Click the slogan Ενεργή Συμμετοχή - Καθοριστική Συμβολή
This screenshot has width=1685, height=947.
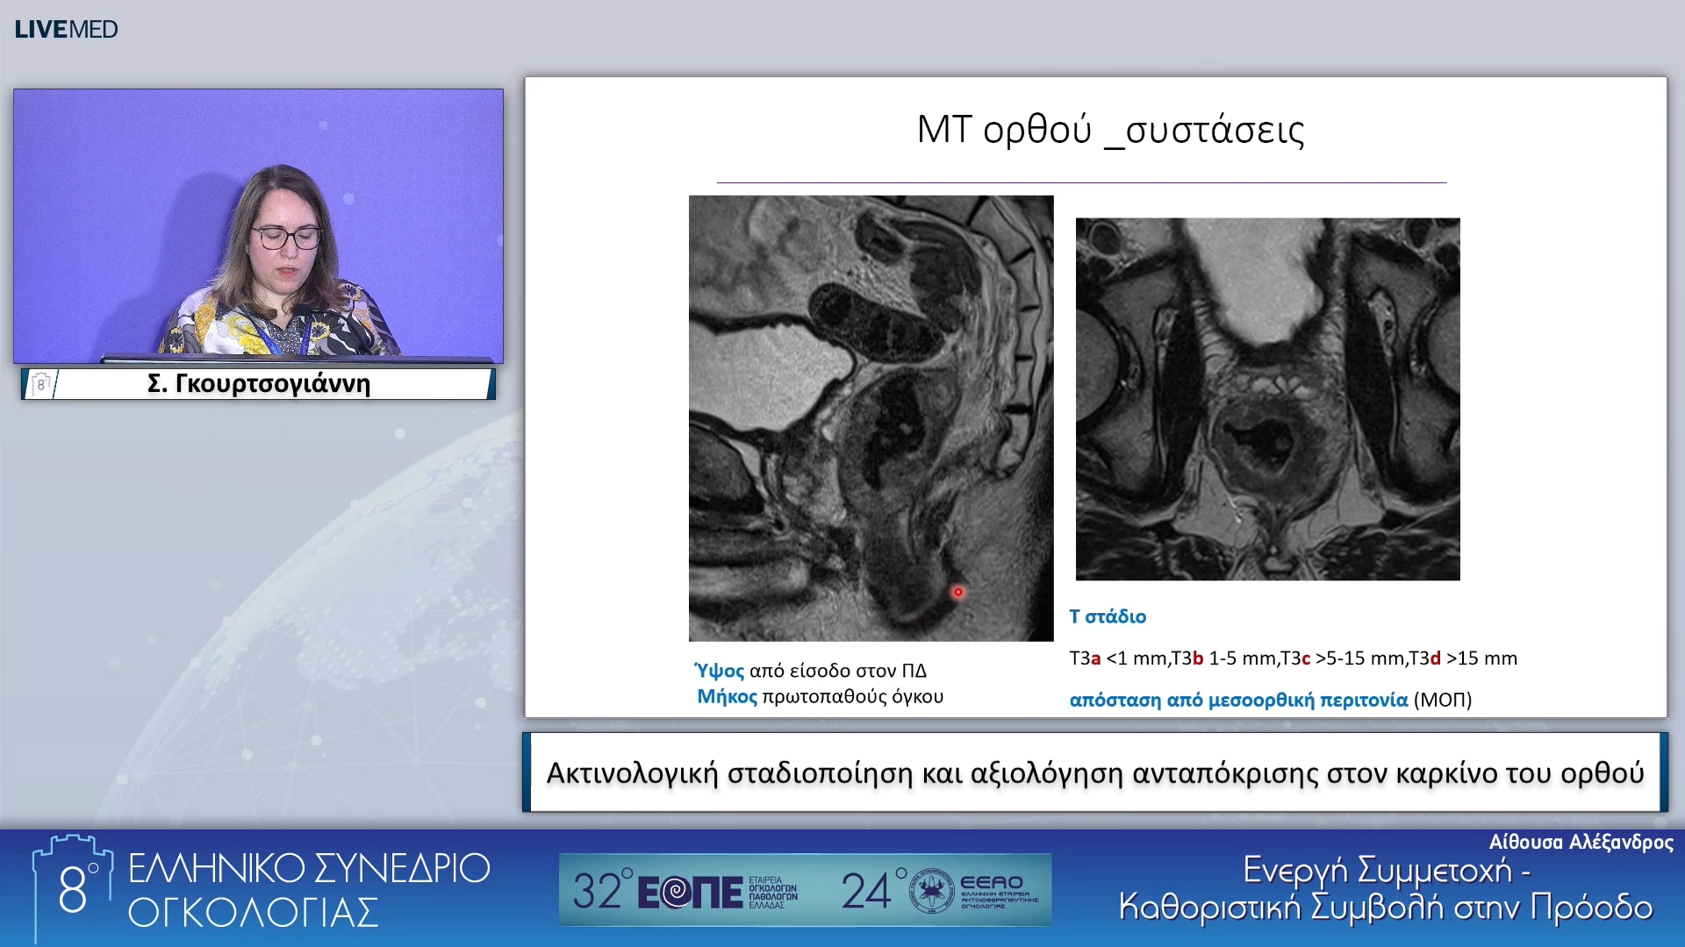[x=1386, y=888]
